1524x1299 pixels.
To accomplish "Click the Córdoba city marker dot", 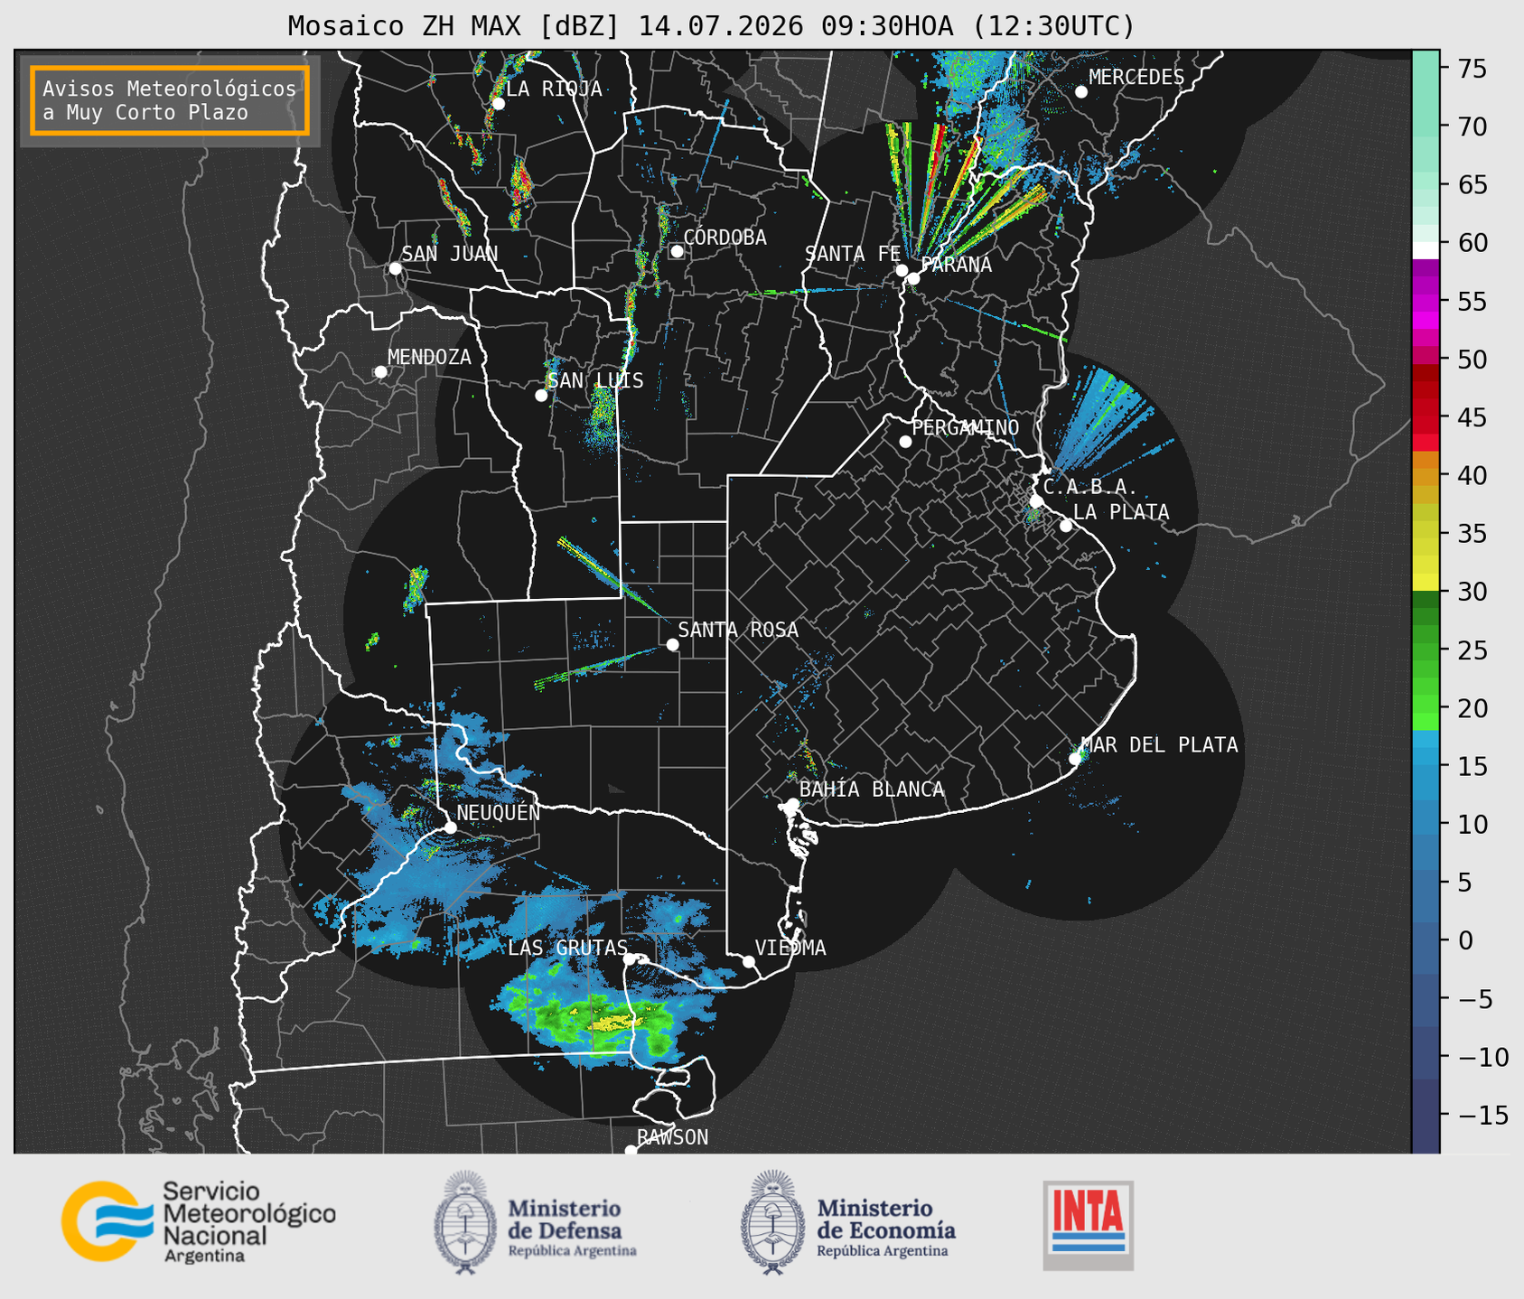I will pyautogui.click(x=677, y=251).
